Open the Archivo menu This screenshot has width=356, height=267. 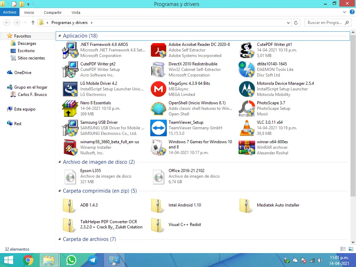click(x=9, y=12)
